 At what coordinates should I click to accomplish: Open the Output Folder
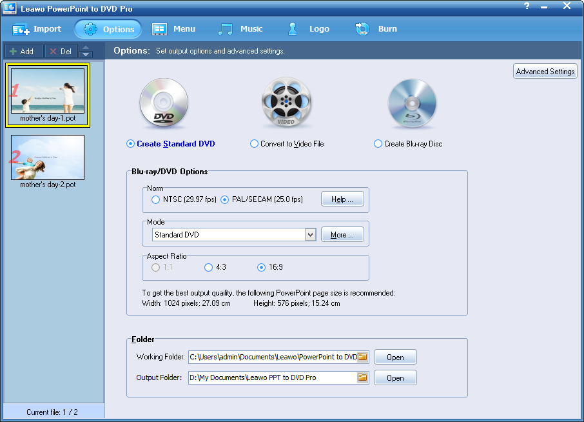[x=395, y=377]
